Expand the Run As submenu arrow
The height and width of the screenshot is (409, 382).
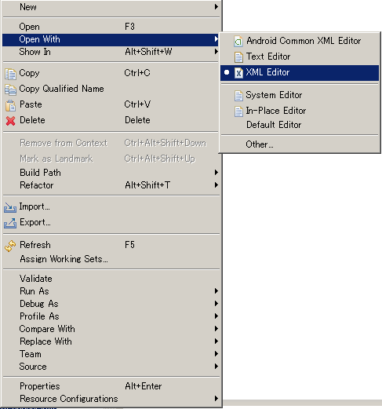point(216,291)
